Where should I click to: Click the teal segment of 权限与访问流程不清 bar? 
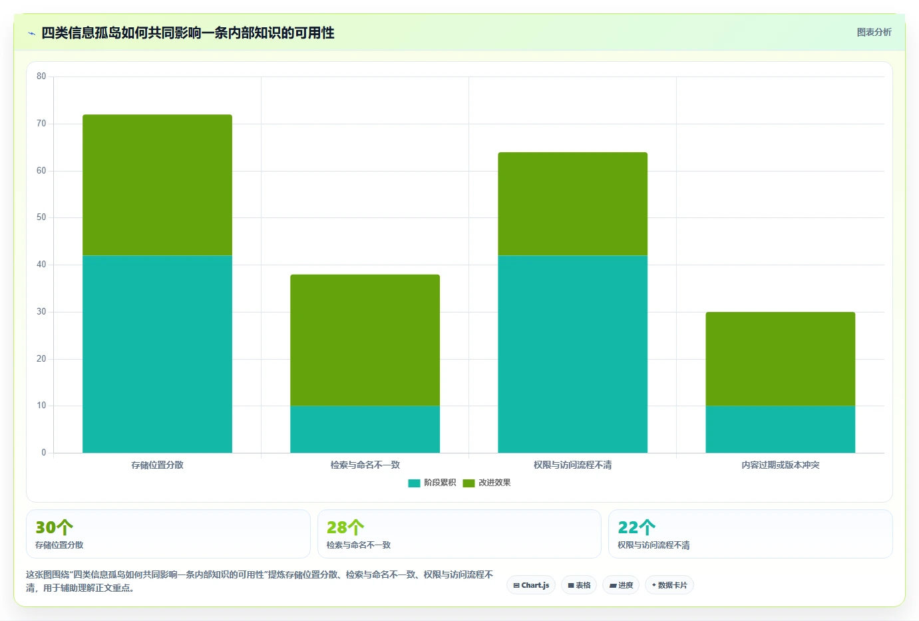click(572, 354)
